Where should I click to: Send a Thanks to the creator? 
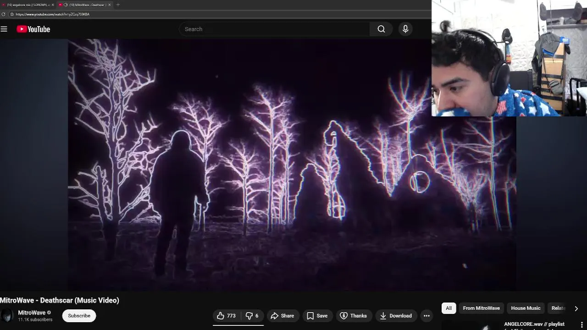click(354, 315)
